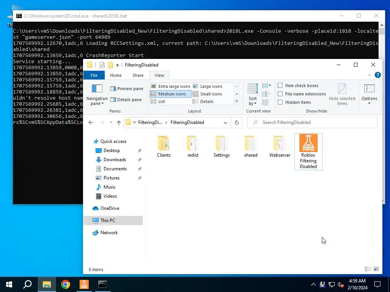390x292 pixels.
Task: Expand layout gallery more arrow
Action: pyautogui.click(x=237, y=101)
